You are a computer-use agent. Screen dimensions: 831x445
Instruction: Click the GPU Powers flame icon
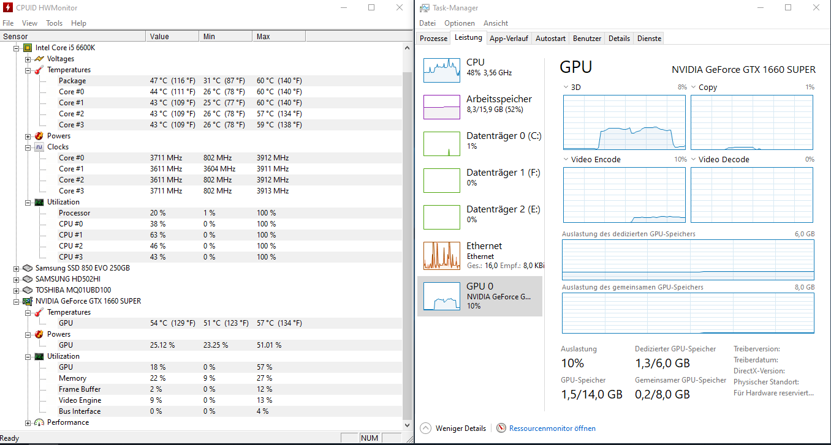coord(39,334)
